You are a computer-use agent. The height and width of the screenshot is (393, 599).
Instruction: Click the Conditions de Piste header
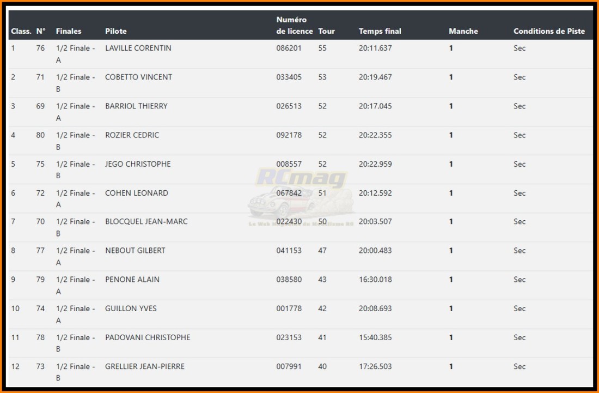pos(549,31)
